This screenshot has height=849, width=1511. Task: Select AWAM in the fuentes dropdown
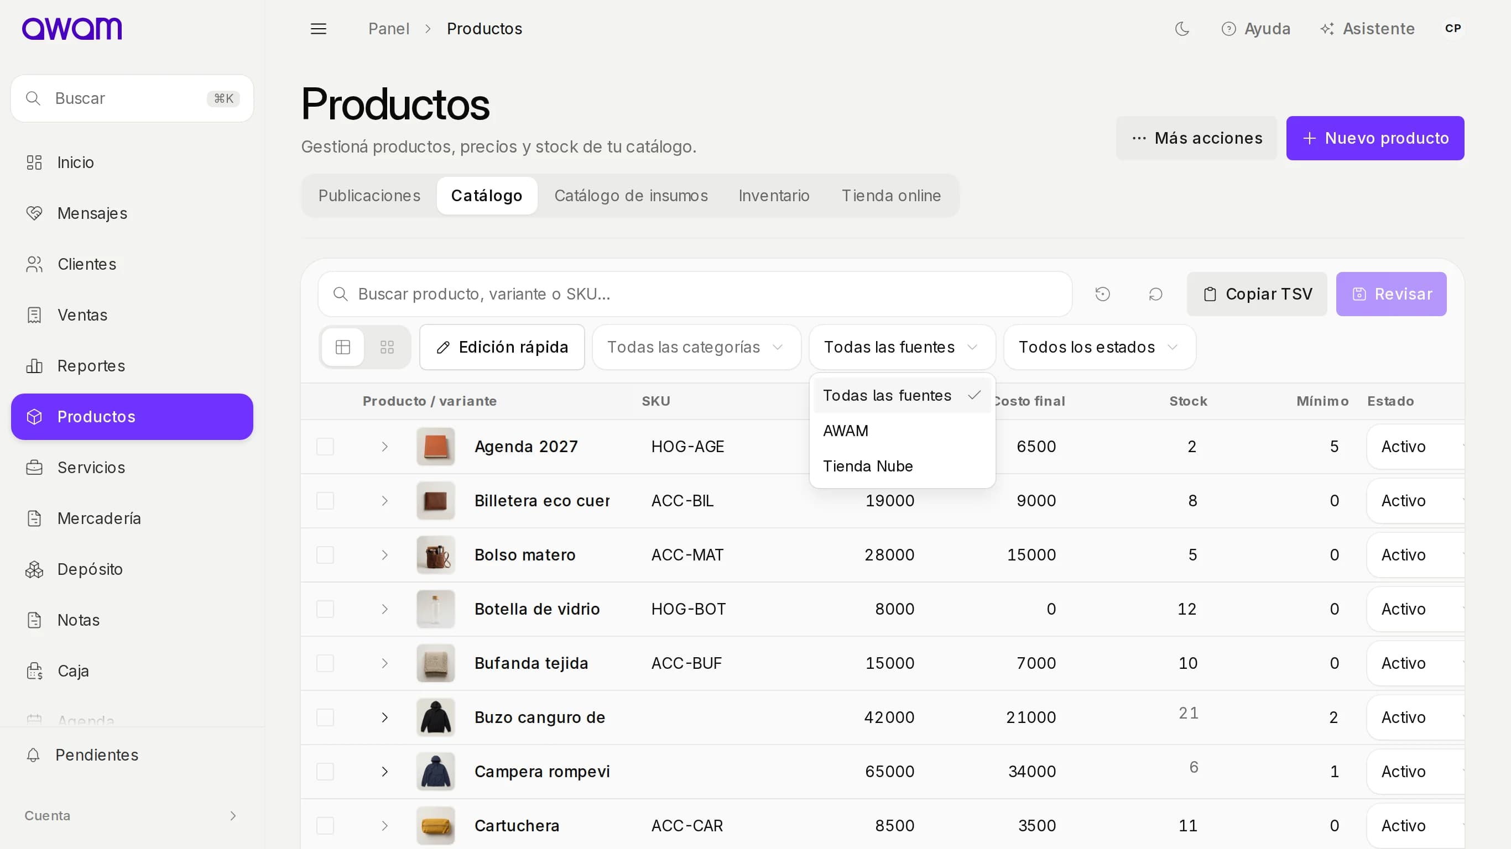pyautogui.click(x=902, y=431)
